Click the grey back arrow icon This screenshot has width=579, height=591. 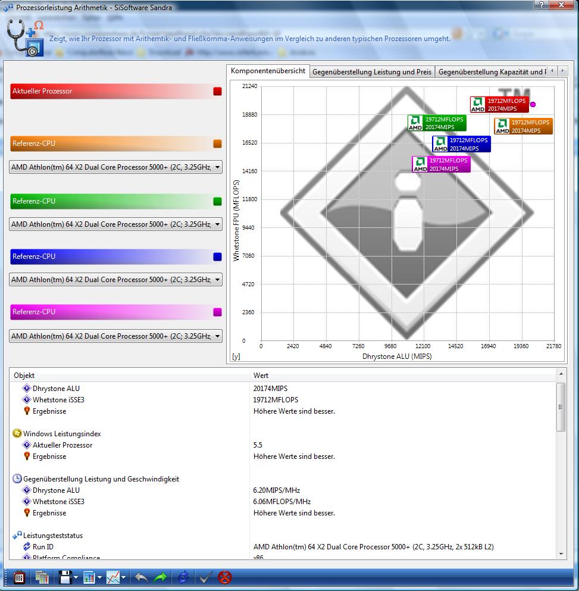[x=141, y=577]
